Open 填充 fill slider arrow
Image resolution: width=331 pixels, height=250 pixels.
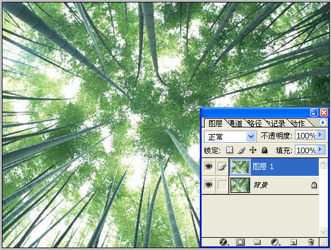[320, 150]
